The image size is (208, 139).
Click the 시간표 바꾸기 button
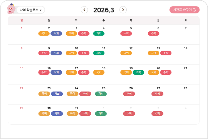[x=184, y=10]
